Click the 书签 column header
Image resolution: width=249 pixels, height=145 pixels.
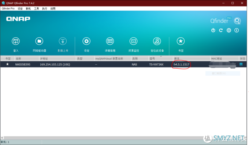pos(8,58)
